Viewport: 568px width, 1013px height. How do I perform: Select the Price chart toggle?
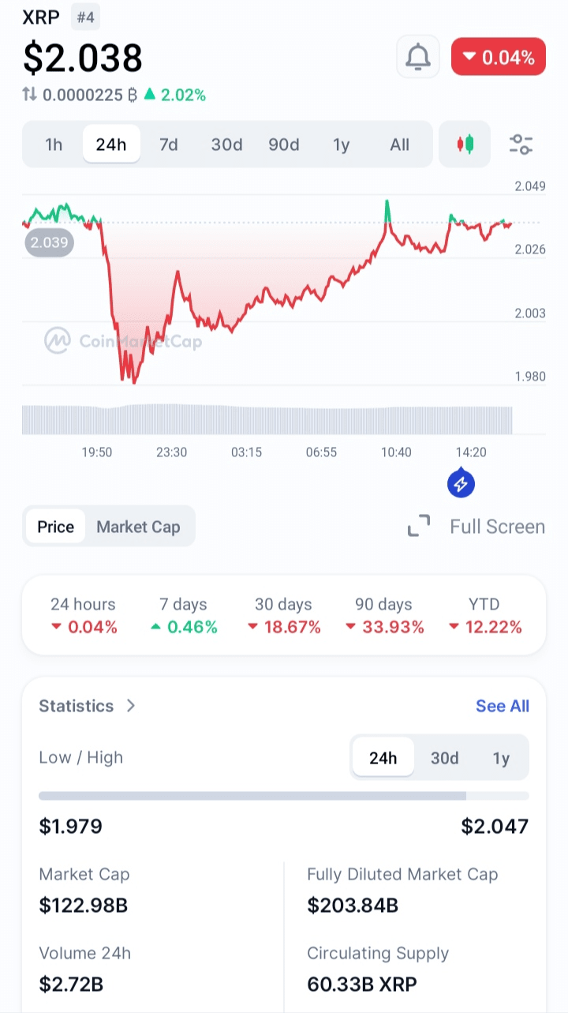pos(56,527)
